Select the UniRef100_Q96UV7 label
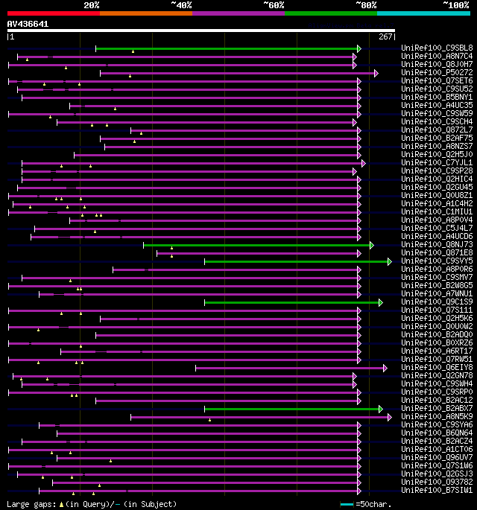The image size is (477, 510). point(437,458)
